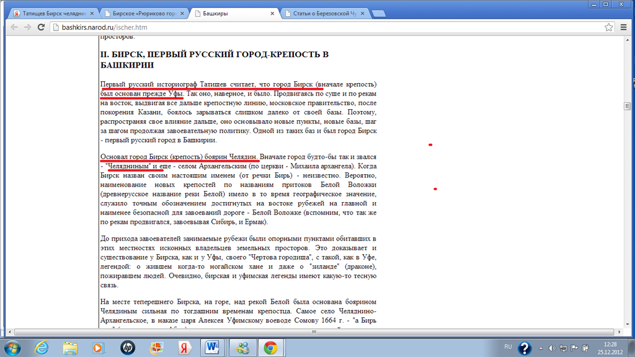Image resolution: width=635 pixels, height=357 pixels.
Task: Close the 'Татищев Бирск челядни' tab
Action: click(92, 14)
